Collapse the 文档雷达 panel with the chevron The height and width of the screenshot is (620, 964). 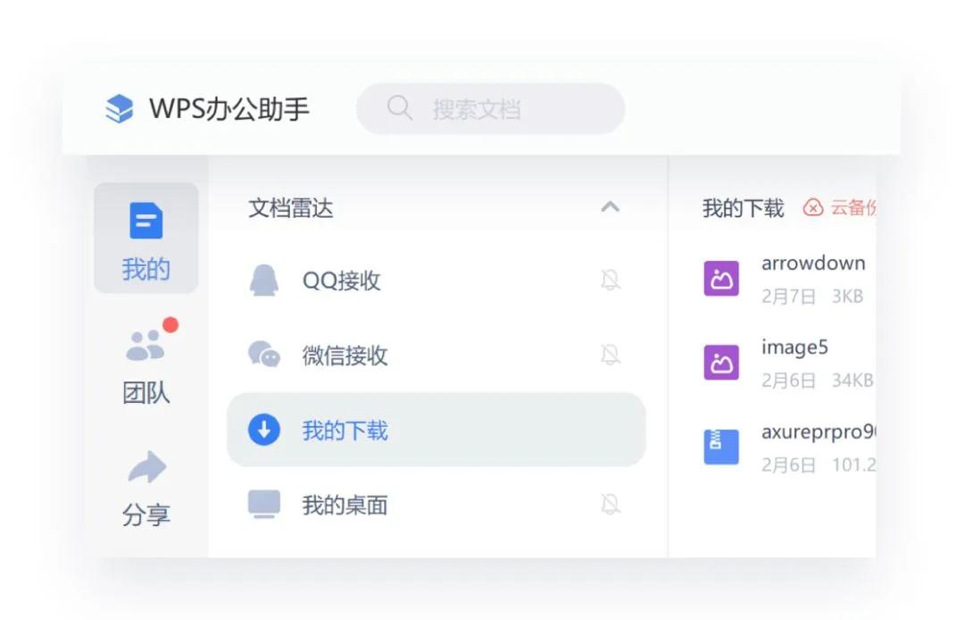611,206
